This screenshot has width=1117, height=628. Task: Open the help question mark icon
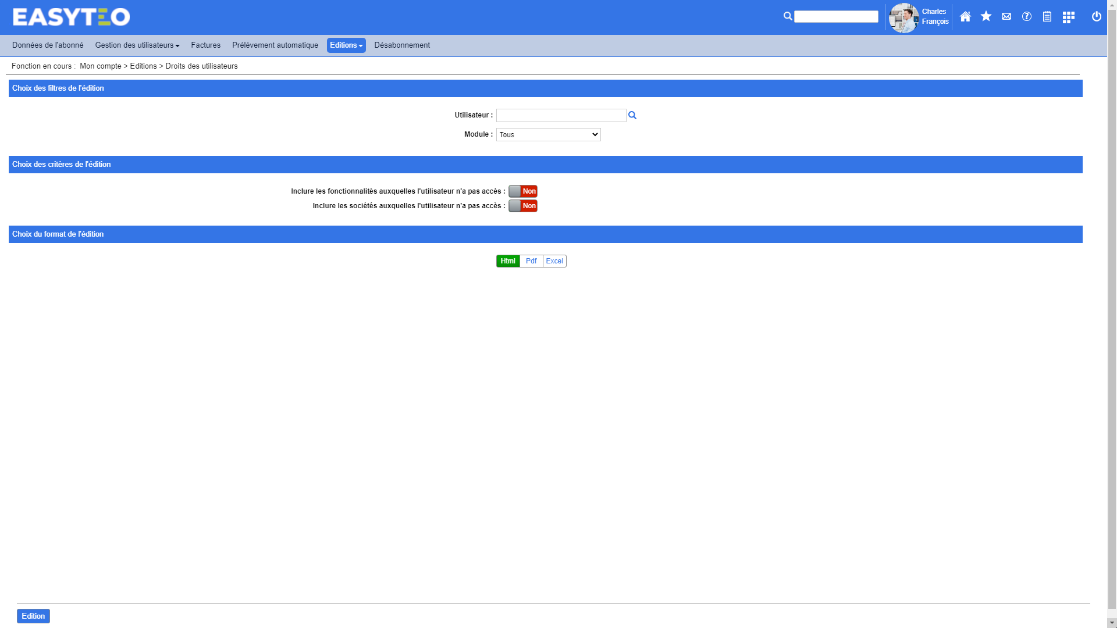(x=1027, y=17)
